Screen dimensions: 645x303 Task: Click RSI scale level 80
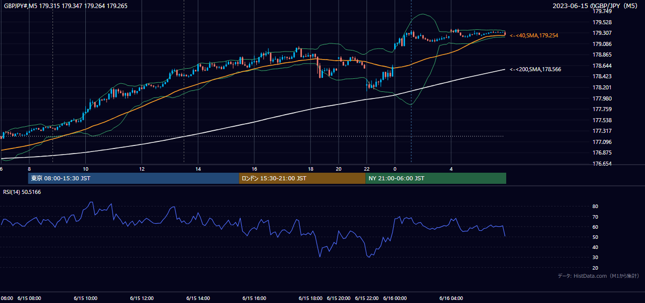(x=595, y=207)
